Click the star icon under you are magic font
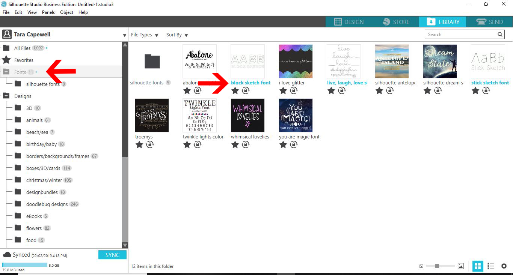This screenshot has height=275, width=513. (283, 144)
